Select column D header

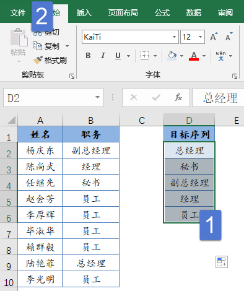pos(189,120)
